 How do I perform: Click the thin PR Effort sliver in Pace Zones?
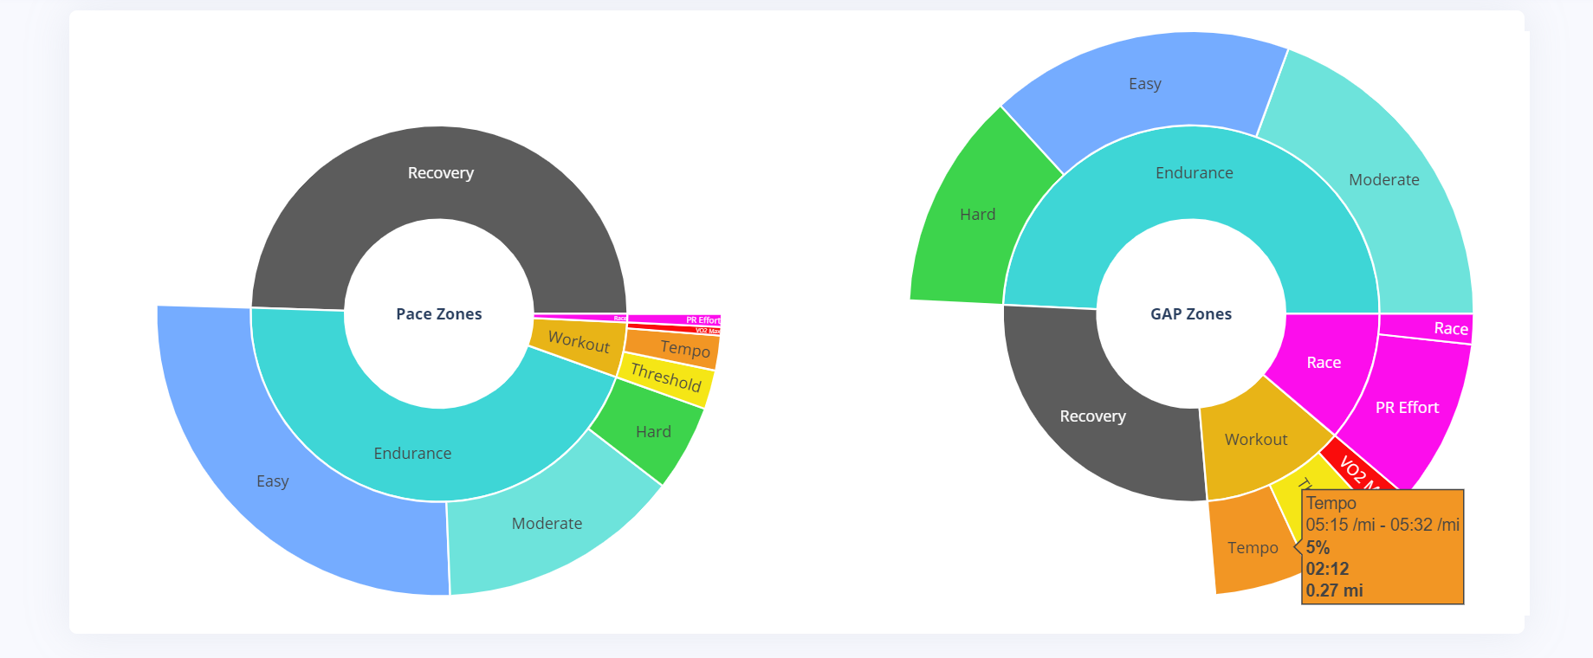[684, 319]
